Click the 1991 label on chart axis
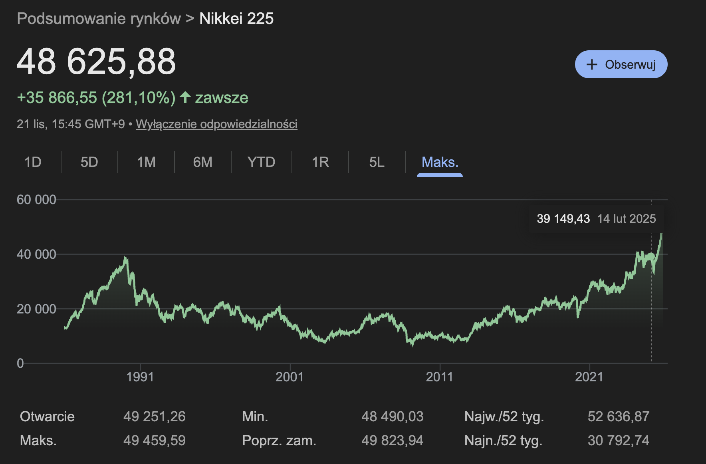 140,377
